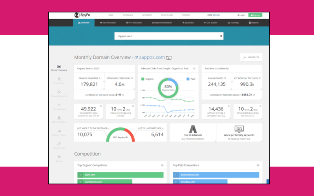Select the onlineshoes.com paid competitor bar
Viewport: 314px width, 196px height.
216,175
